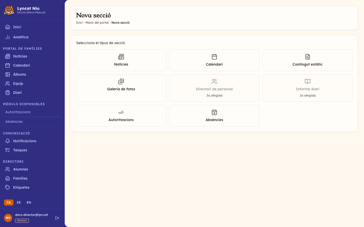Image resolution: width=364 pixels, height=227 pixels.
Task: Open Notificacions in the sidebar
Action: point(32,141)
